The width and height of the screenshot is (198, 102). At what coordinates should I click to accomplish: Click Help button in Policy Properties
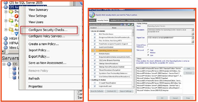[x=188, y=98]
